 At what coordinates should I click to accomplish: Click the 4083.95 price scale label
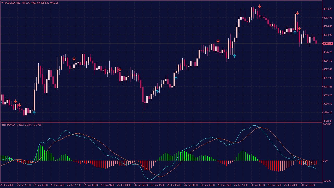pyautogui.click(x=327, y=18)
